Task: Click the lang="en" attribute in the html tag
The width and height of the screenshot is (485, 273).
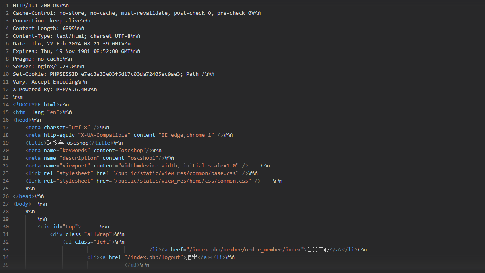Action: point(45,112)
